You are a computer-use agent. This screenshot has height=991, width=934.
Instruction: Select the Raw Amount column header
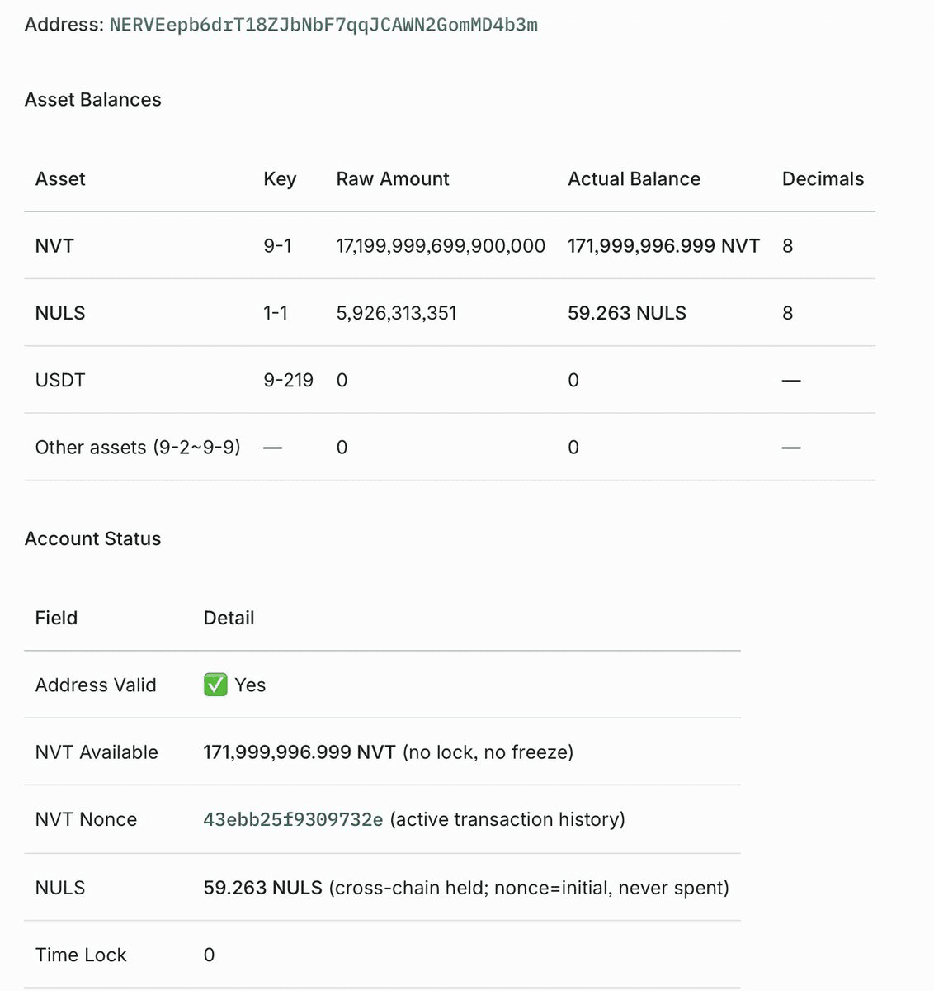393,179
